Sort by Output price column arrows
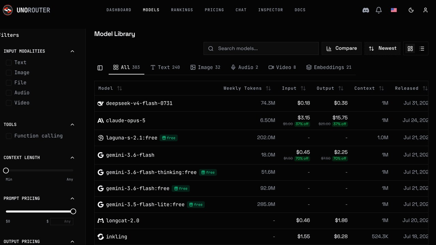Screen dimensions: 436x245 click(341, 88)
